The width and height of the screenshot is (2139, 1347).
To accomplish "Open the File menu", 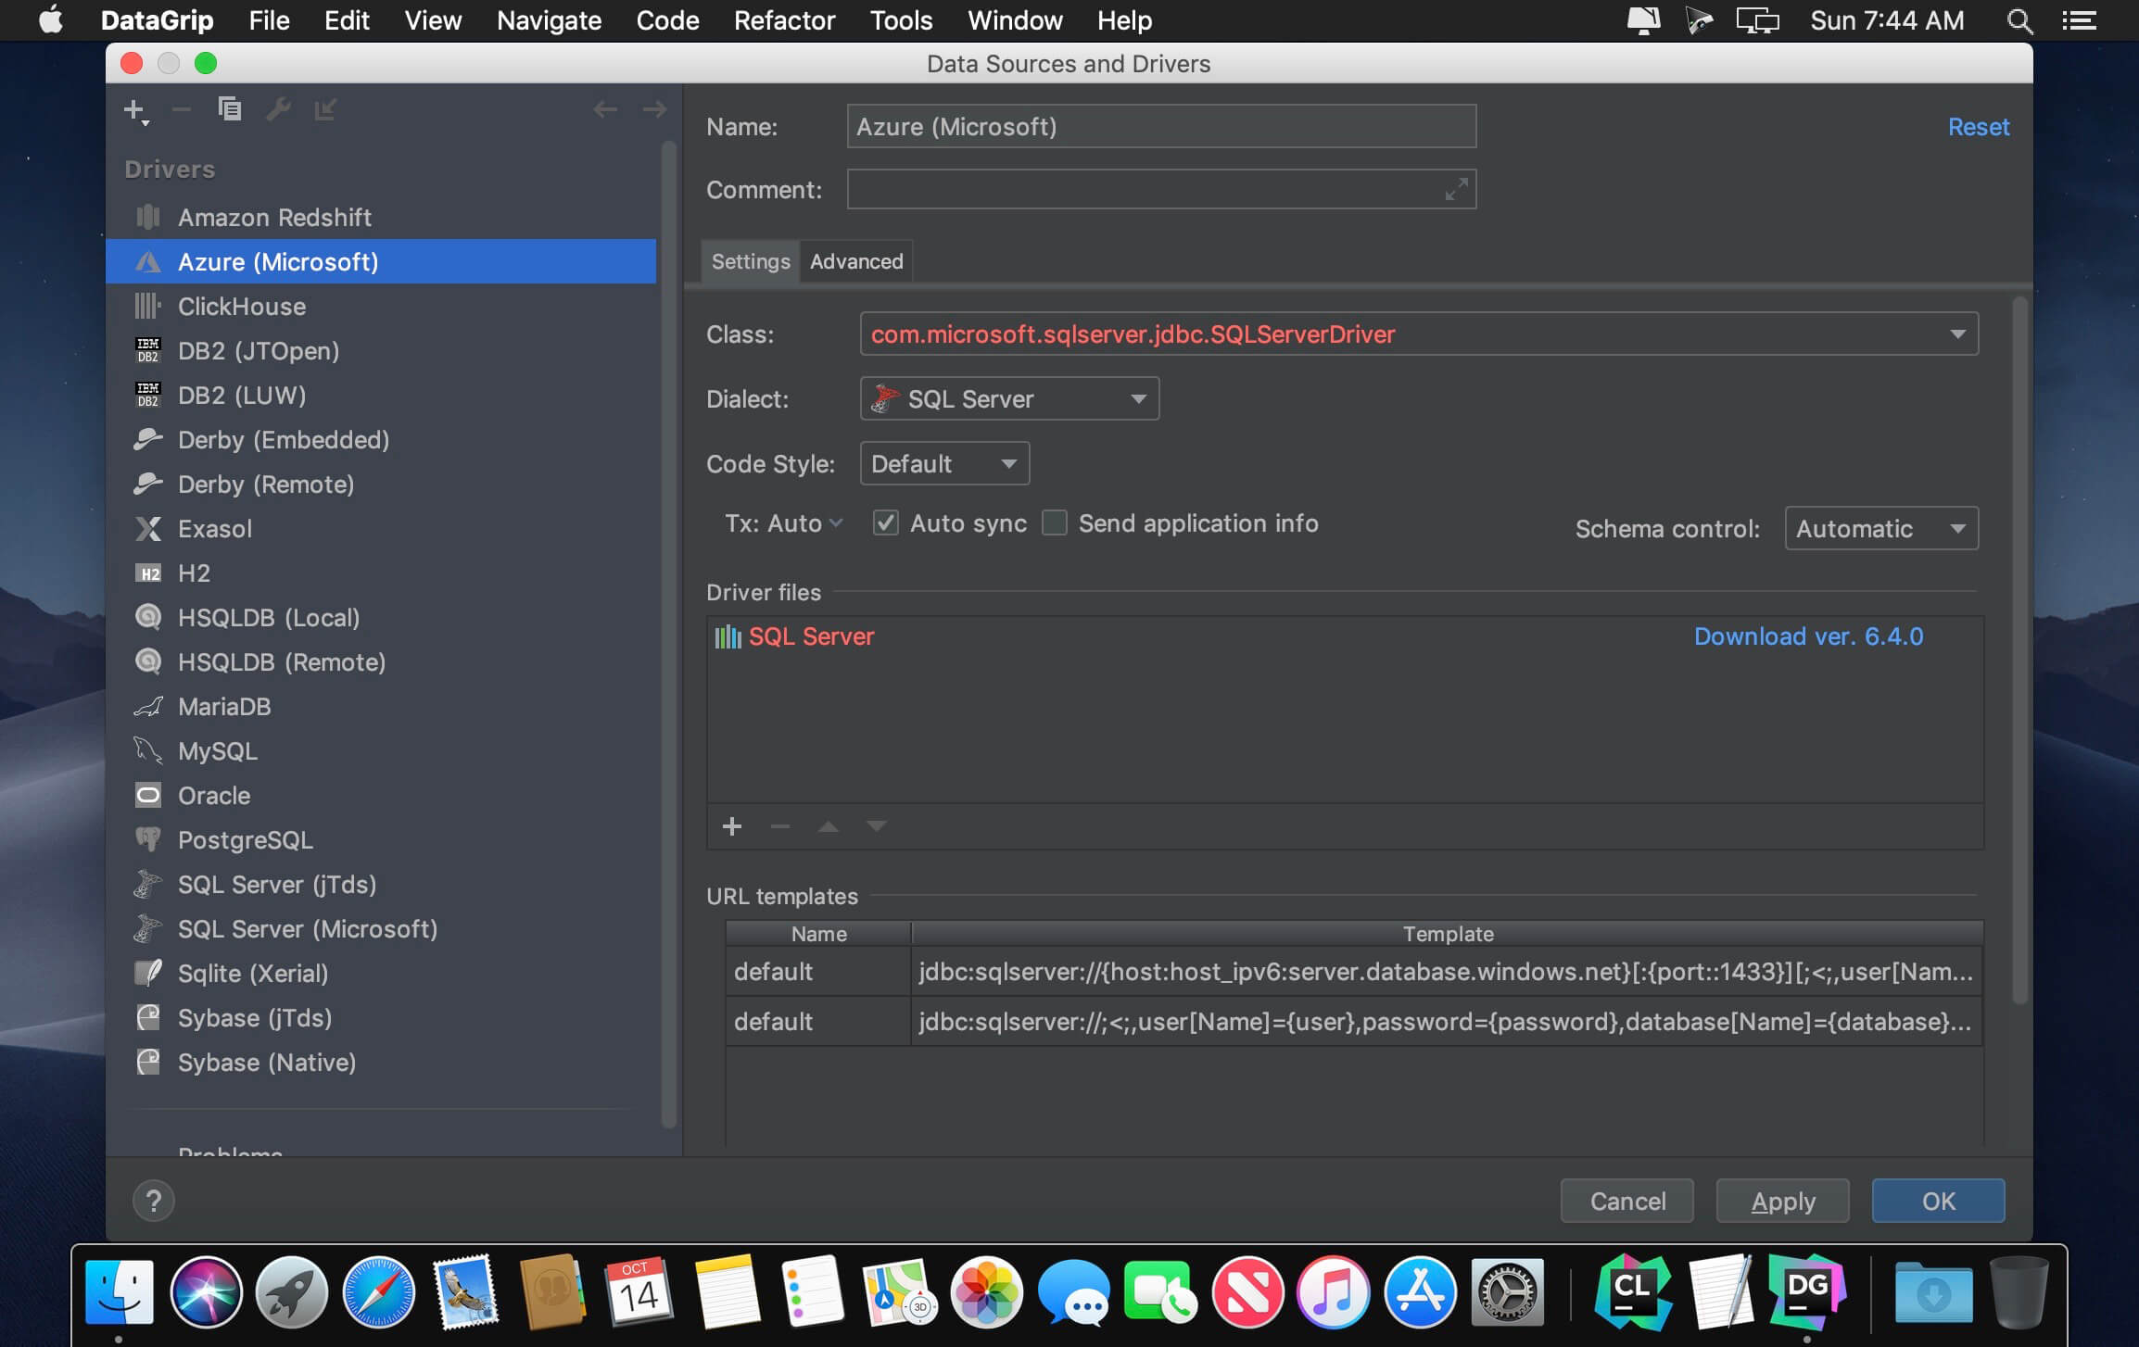I will click(269, 20).
